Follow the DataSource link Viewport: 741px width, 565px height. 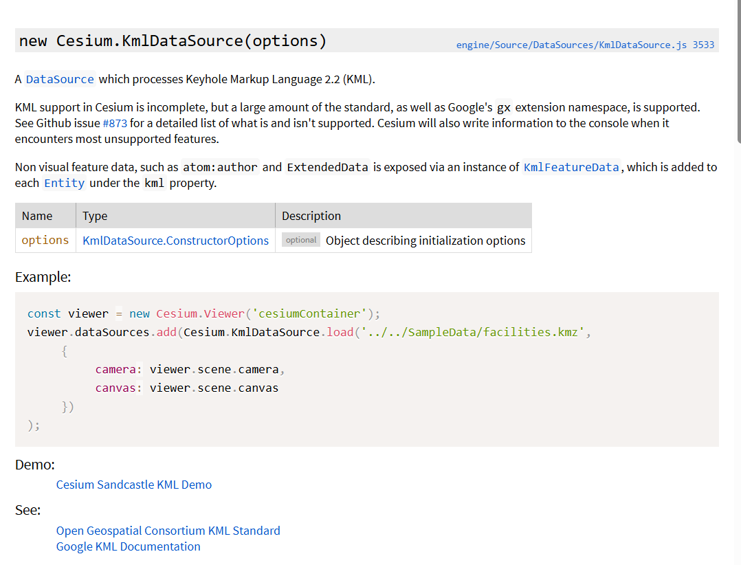point(60,79)
